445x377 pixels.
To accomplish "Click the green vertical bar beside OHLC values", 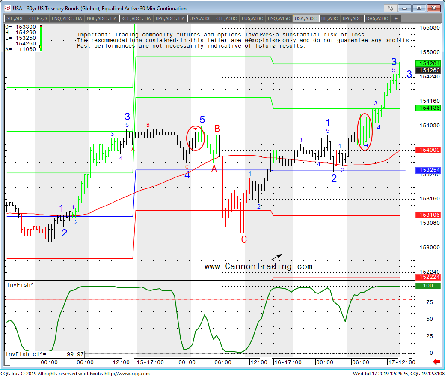I will (41, 38).
